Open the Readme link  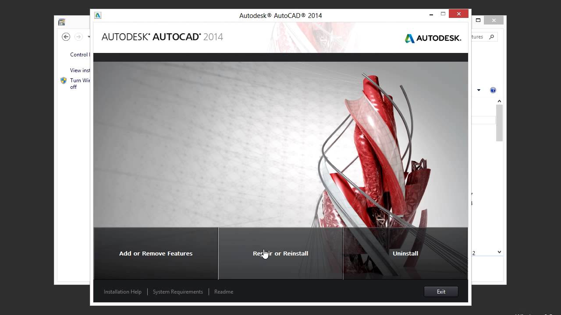[x=224, y=292]
